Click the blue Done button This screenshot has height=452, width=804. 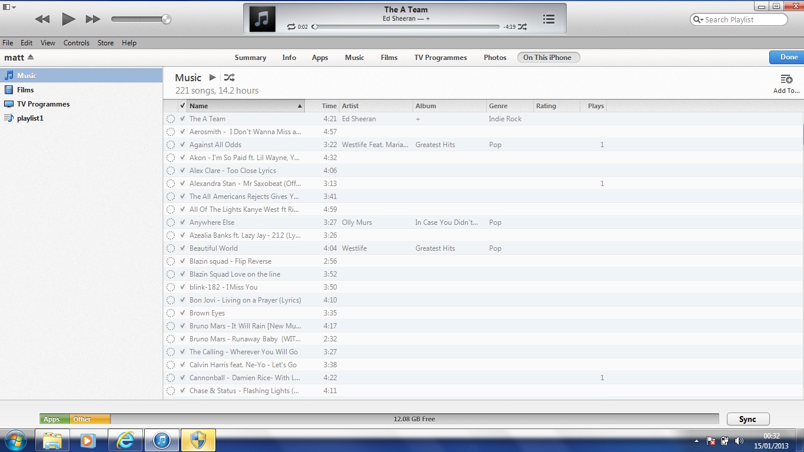(x=787, y=57)
